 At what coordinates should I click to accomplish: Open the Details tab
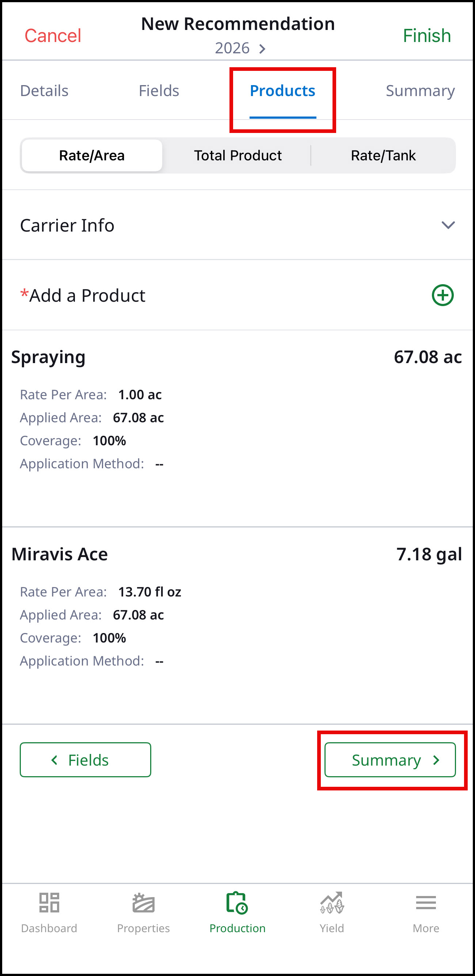(x=44, y=91)
